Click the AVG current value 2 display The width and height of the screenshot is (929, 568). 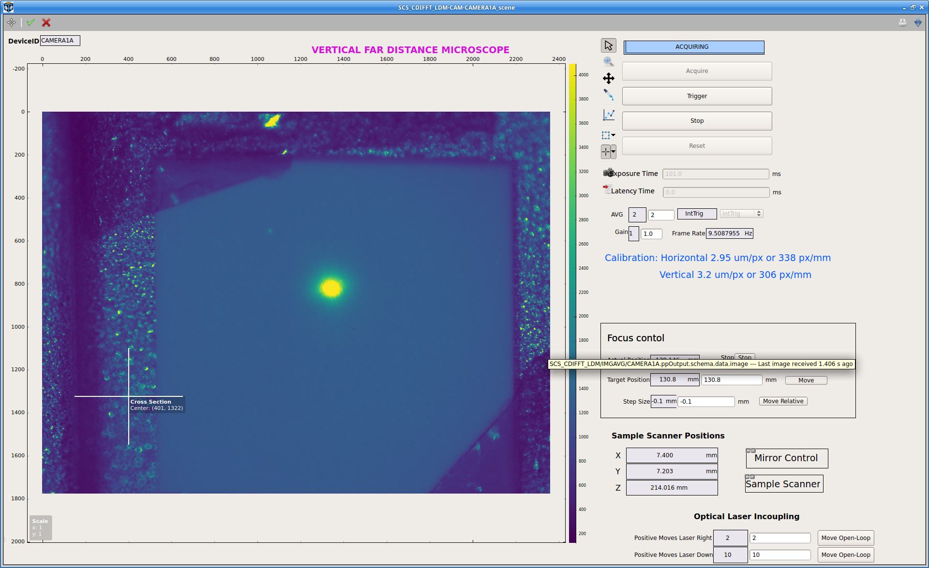pyautogui.click(x=637, y=215)
